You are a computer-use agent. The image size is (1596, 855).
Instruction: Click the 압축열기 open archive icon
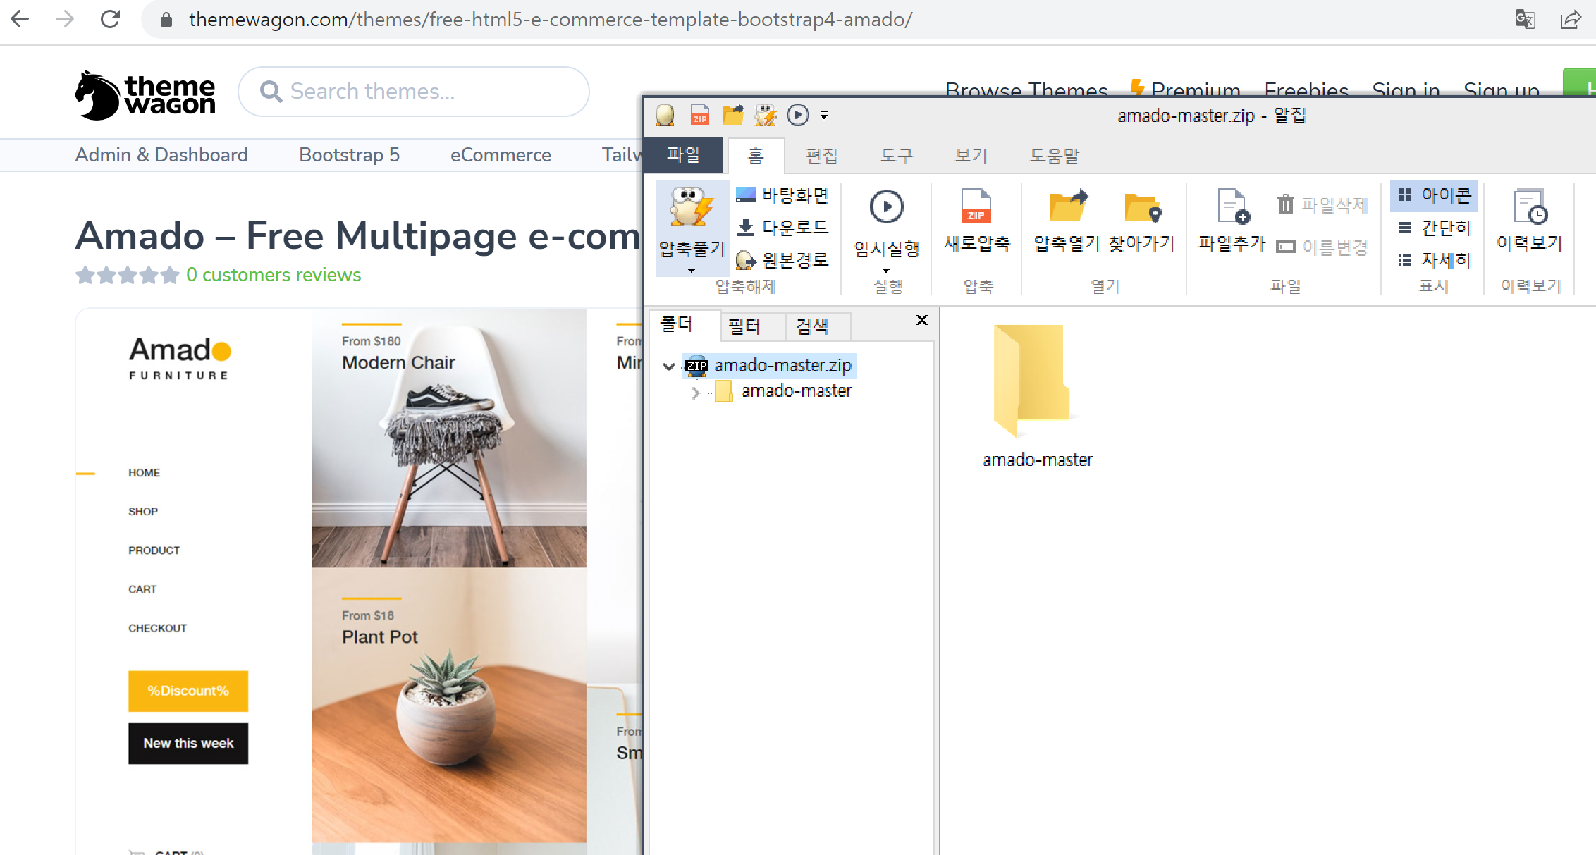(x=1067, y=207)
